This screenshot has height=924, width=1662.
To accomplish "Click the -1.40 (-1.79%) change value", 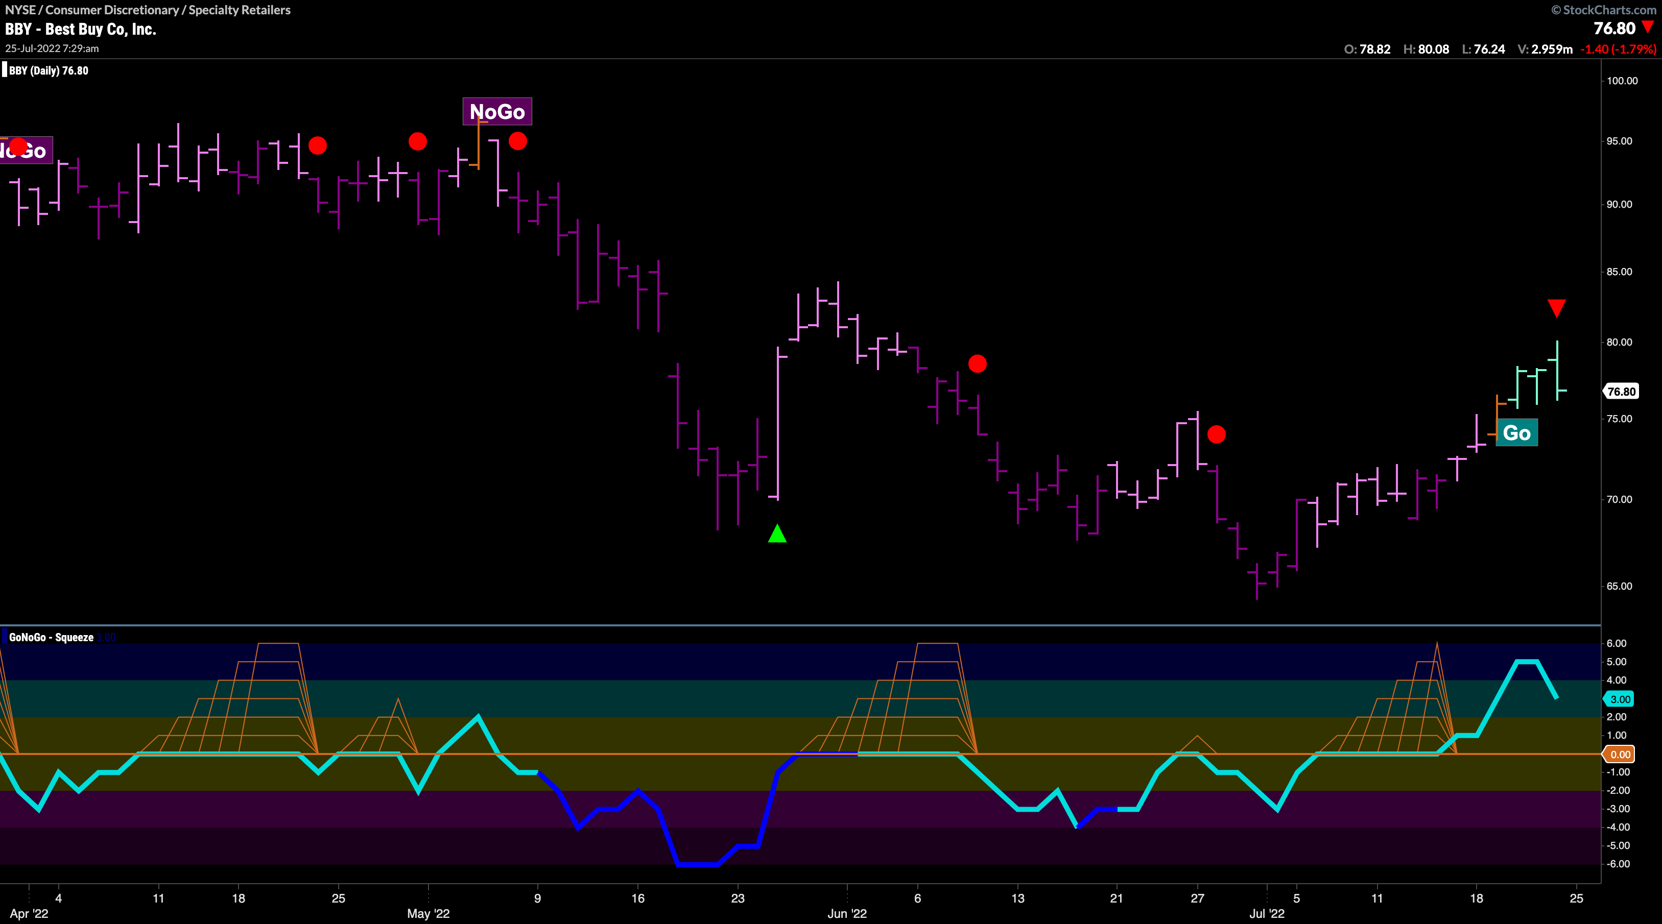I will click(1618, 49).
